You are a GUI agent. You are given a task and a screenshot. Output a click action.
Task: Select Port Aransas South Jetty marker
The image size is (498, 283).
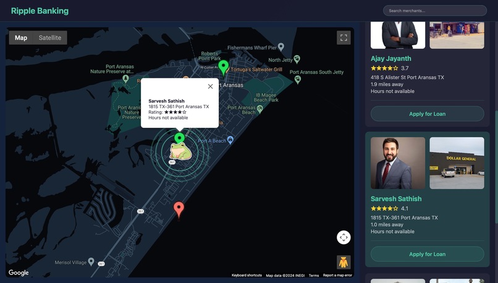tap(298, 80)
